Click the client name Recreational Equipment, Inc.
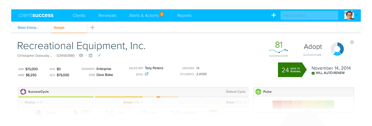Viewport: 372px width, 126px height. point(81,46)
